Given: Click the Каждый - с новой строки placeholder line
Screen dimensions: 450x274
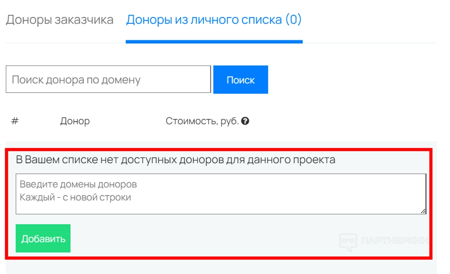Looking at the screenshot, I should tap(75, 197).
